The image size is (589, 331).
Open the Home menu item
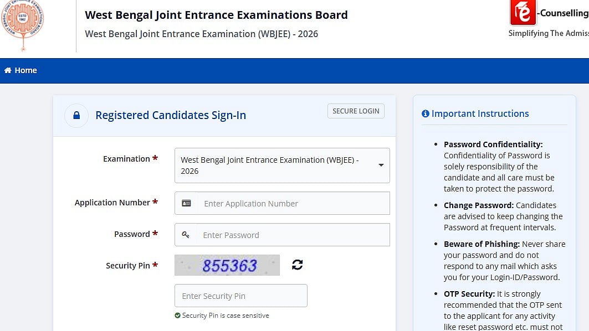pyautogui.click(x=25, y=70)
